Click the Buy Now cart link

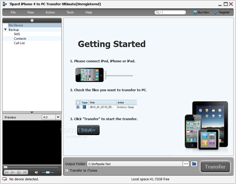(x=201, y=12)
